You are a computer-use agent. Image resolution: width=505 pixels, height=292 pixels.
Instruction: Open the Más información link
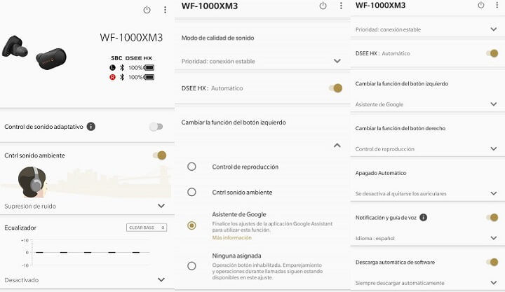click(228, 238)
